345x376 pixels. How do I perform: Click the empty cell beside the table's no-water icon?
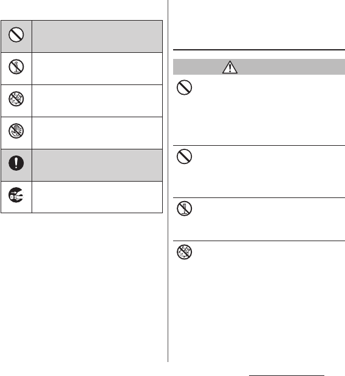coord(97,101)
